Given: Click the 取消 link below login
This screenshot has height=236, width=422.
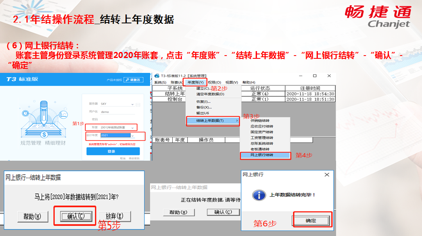Looking at the screenshot, I should [x=123, y=158].
